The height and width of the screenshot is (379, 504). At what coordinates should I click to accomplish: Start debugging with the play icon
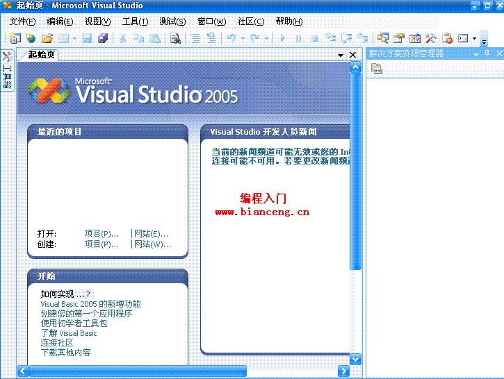click(282, 38)
